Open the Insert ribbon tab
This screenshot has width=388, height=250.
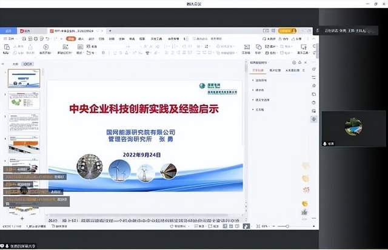click(81, 39)
